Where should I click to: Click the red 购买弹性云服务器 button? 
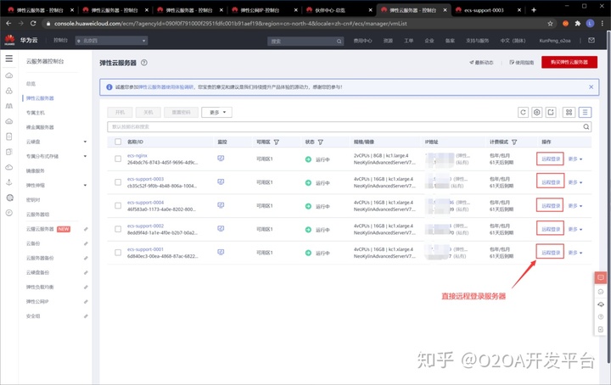tap(569, 62)
